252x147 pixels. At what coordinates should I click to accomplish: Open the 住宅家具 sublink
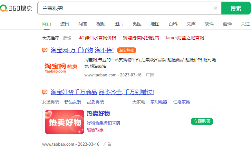click(x=181, y=102)
